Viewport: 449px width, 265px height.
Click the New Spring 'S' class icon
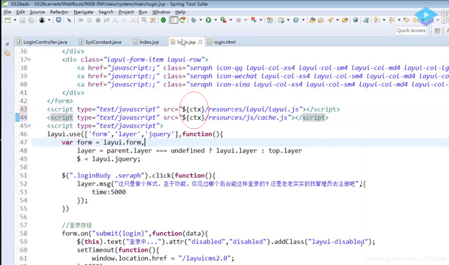pos(296,20)
